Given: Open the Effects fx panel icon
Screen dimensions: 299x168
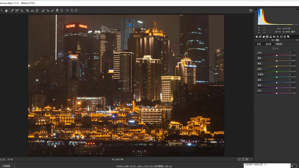Looking at the screenshot, I should 278,37.
